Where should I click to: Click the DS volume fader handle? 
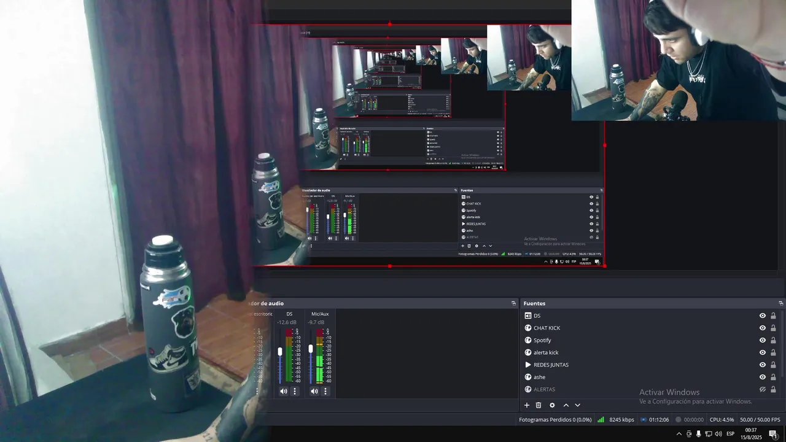(280, 351)
